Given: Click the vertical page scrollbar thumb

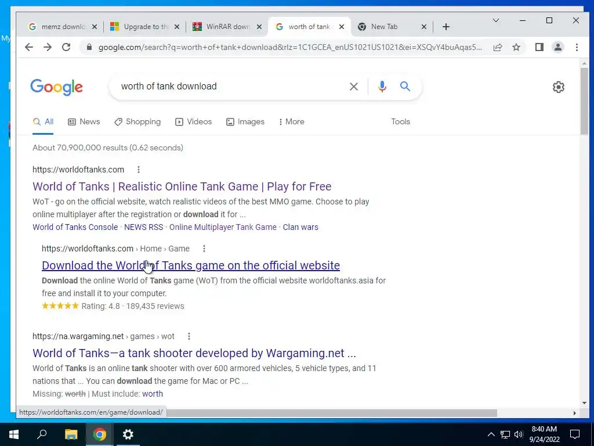Looking at the screenshot, I should (x=584, y=101).
